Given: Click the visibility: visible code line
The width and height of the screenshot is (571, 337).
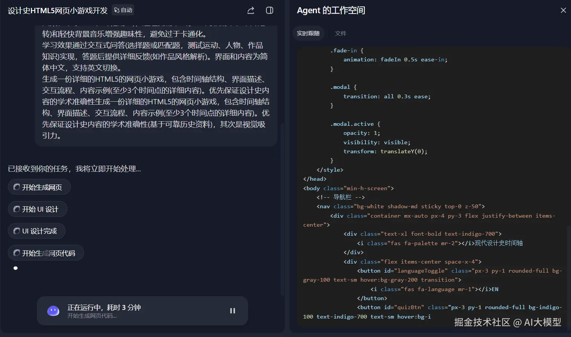Looking at the screenshot, I should click(377, 142).
